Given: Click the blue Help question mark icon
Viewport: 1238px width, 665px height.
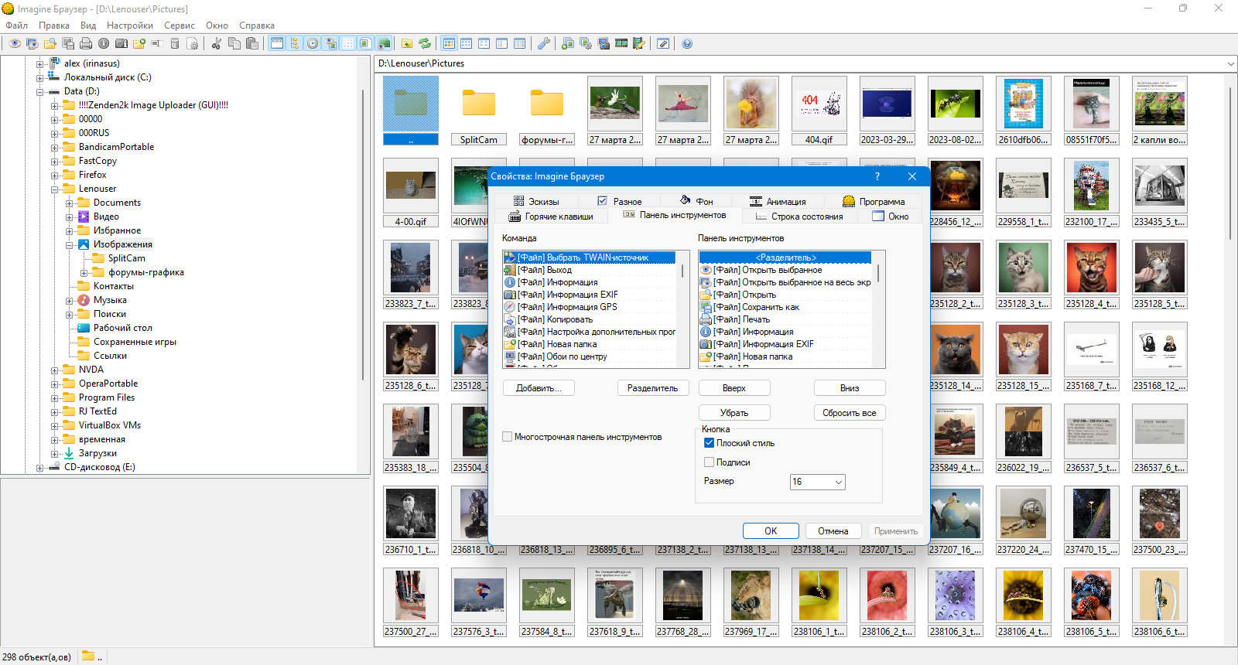Looking at the screenshot, I should (x=687, y=43).
